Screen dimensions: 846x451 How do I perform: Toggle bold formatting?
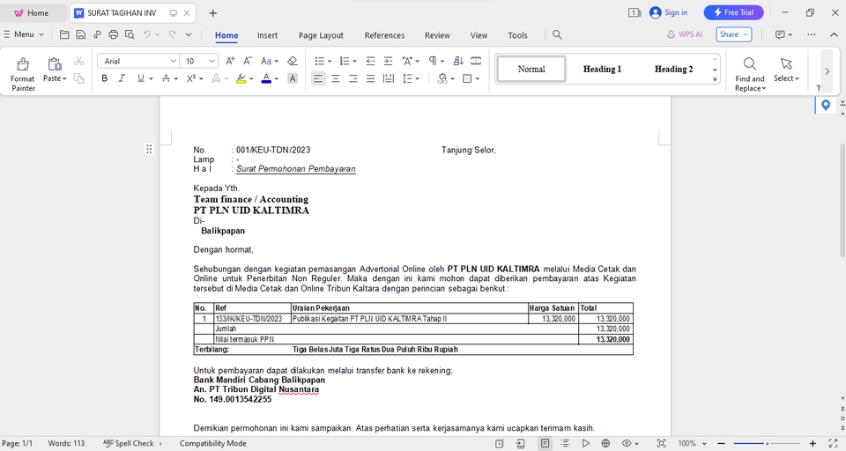click(x=105, y=78)
